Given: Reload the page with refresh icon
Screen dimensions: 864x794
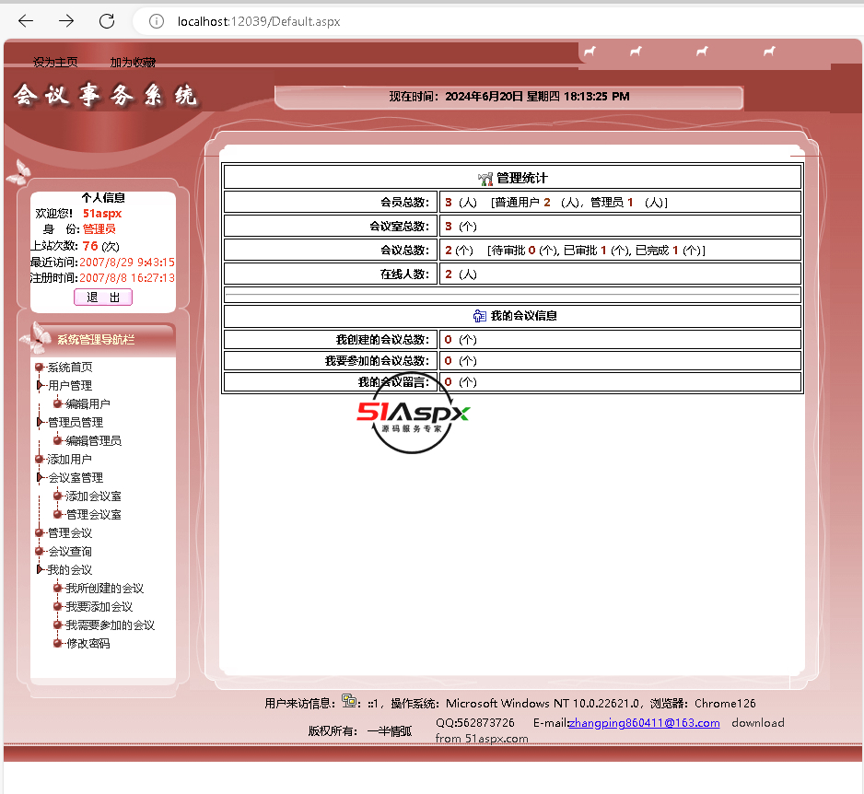Looking at the screenshot, I should (x=107, y=20).
